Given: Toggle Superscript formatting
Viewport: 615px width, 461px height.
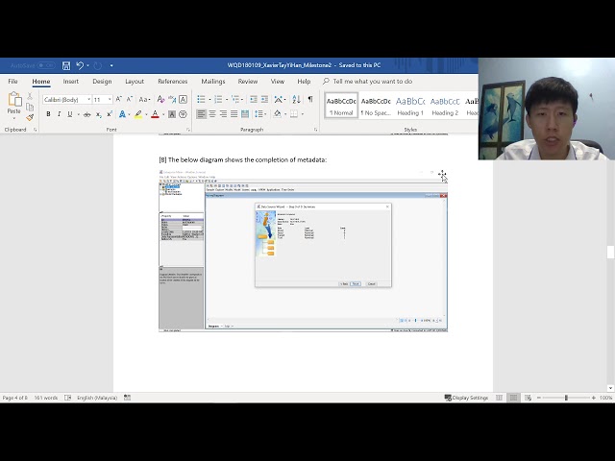Looking at the screenshot, I should click(110, 114).
